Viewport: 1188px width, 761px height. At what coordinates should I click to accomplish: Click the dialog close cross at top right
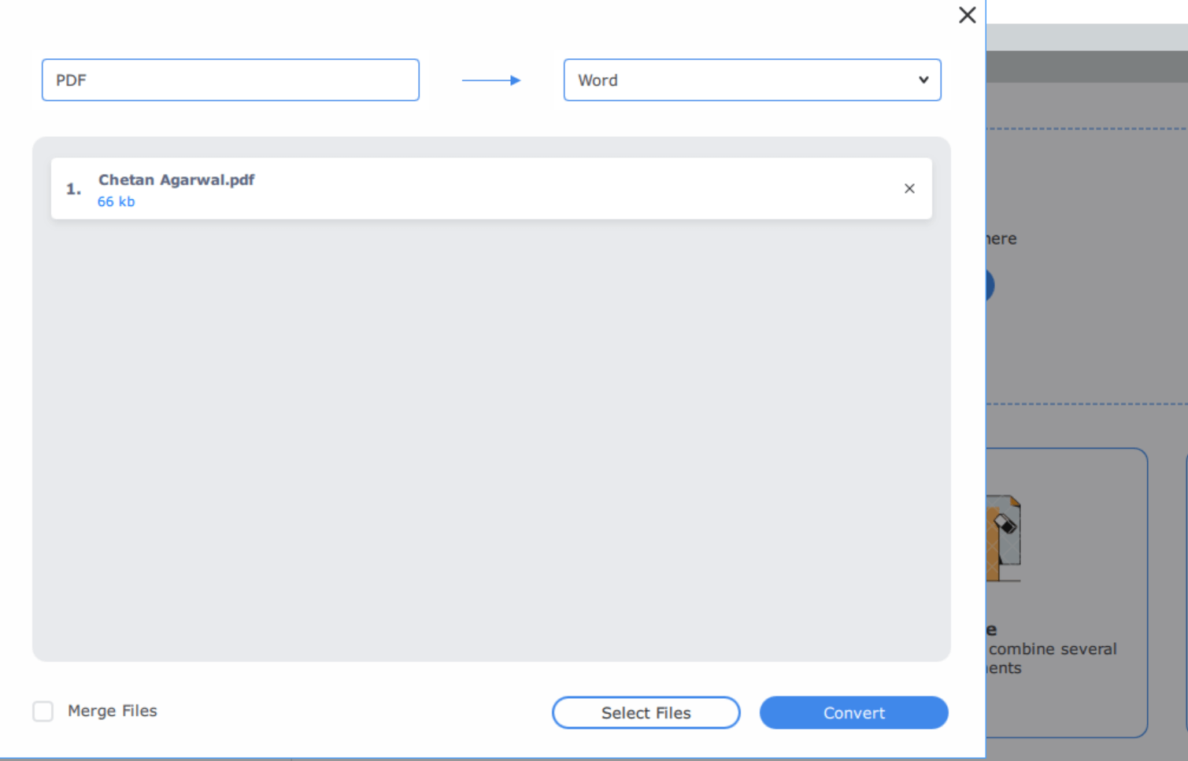click(967, 15)
